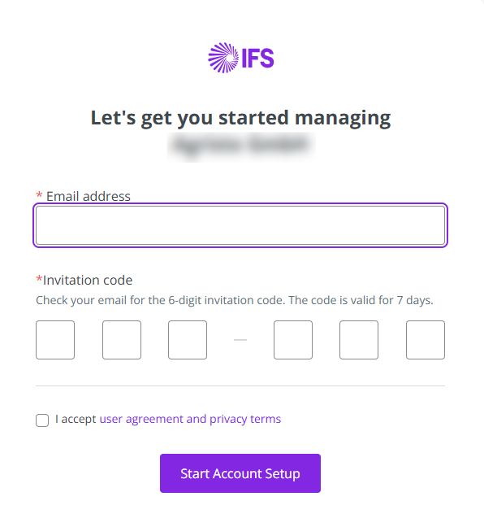Click the dash separator between code boxes

(x=240, y=340)
